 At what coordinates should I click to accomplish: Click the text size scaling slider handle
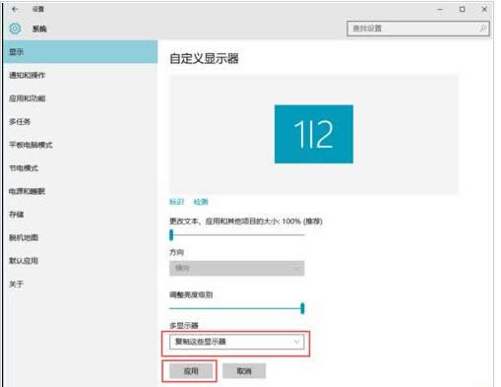[x=171, y=234]
